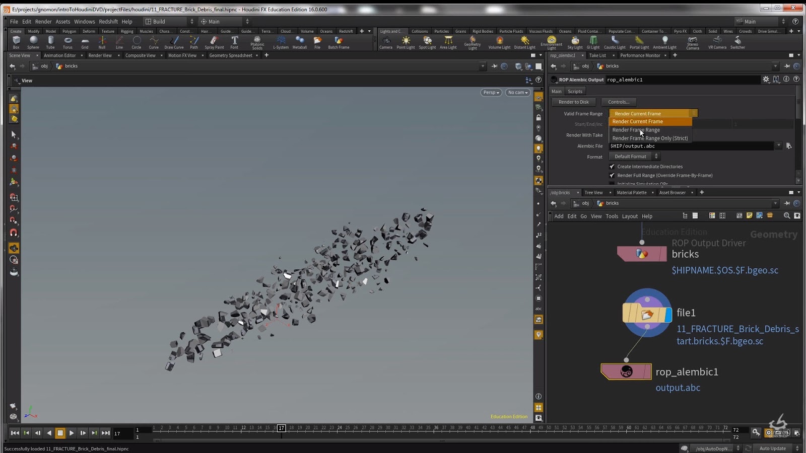
Task: Select the bricks ROP Output Driver node
Action: [642, 254]
